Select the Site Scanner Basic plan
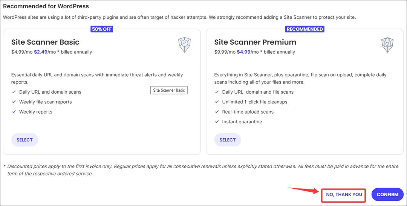Viewport: 407px width, 206px height. pyautogui.click(x=24, y=140)
